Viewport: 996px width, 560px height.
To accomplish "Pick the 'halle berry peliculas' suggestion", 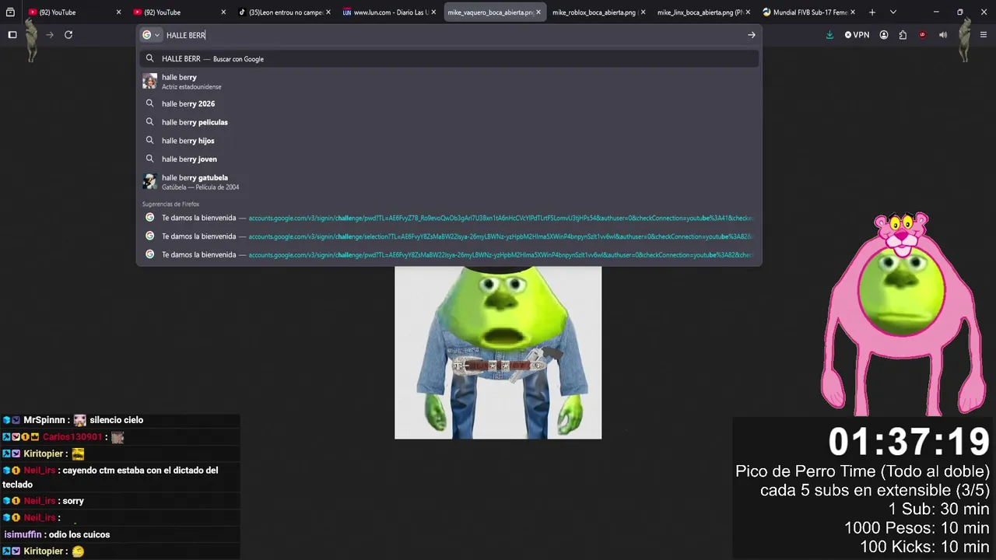I will coord(449,122).
